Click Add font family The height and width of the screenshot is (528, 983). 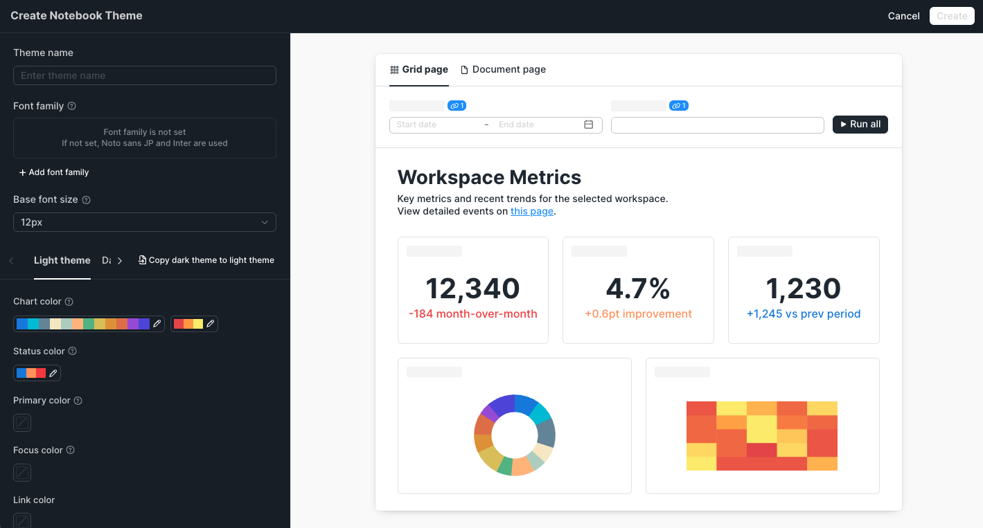click(54, 172)
